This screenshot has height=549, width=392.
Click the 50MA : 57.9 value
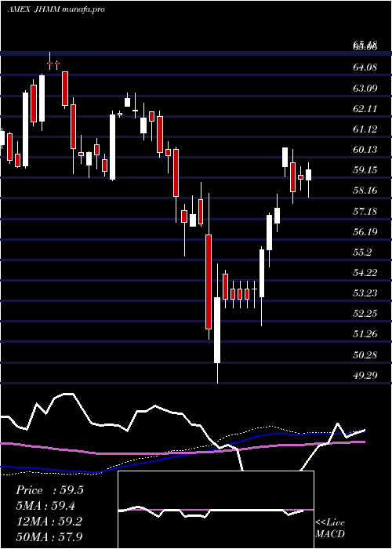(49, 536)
